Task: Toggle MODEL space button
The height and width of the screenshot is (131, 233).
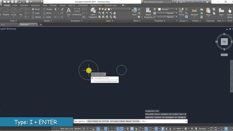Action: 78,128
